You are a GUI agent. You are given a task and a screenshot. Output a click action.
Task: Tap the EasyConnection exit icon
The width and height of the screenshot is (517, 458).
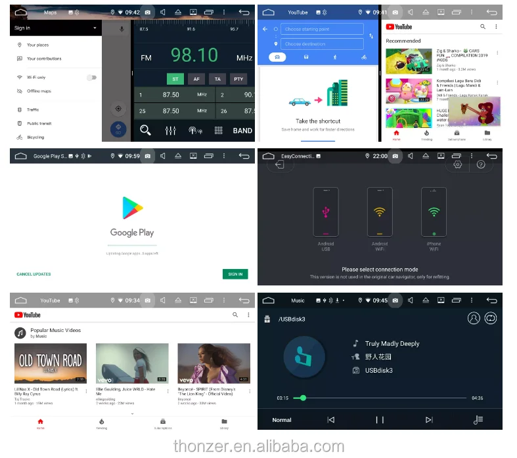(281, 165)
